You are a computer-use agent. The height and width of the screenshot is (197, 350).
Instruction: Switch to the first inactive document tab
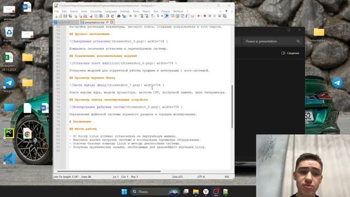coord(66,22)
